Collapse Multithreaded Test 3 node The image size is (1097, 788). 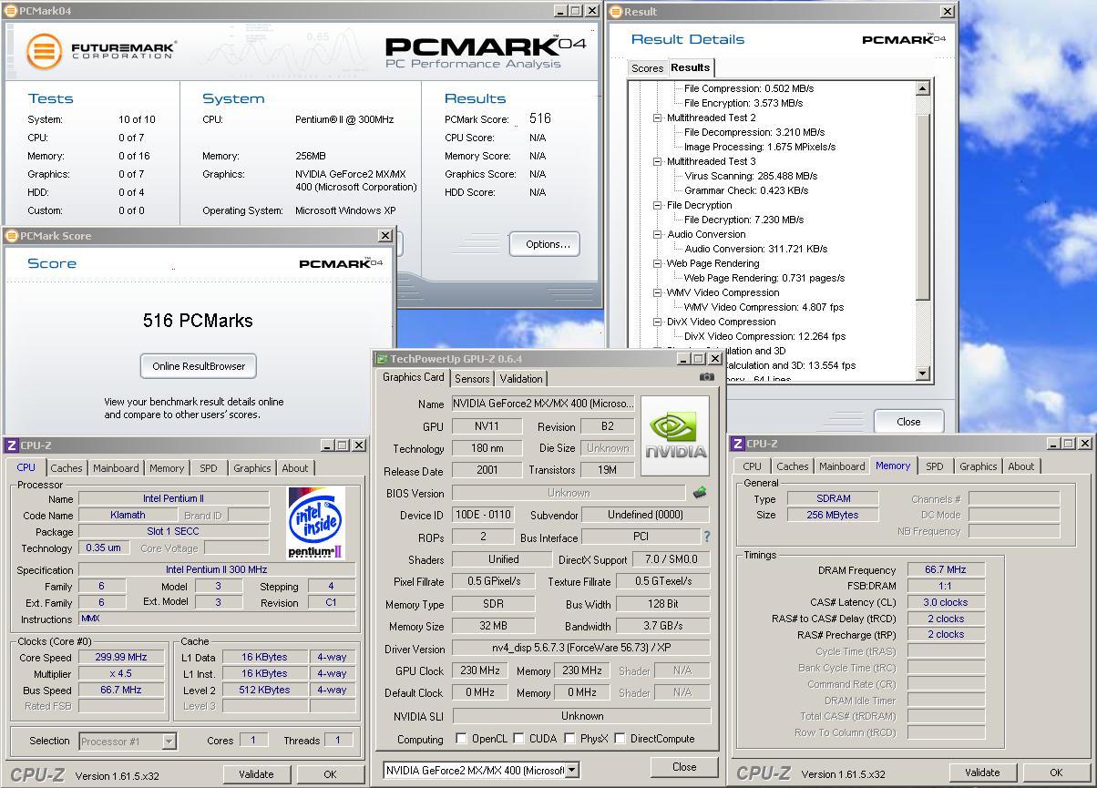coord(657,161)
